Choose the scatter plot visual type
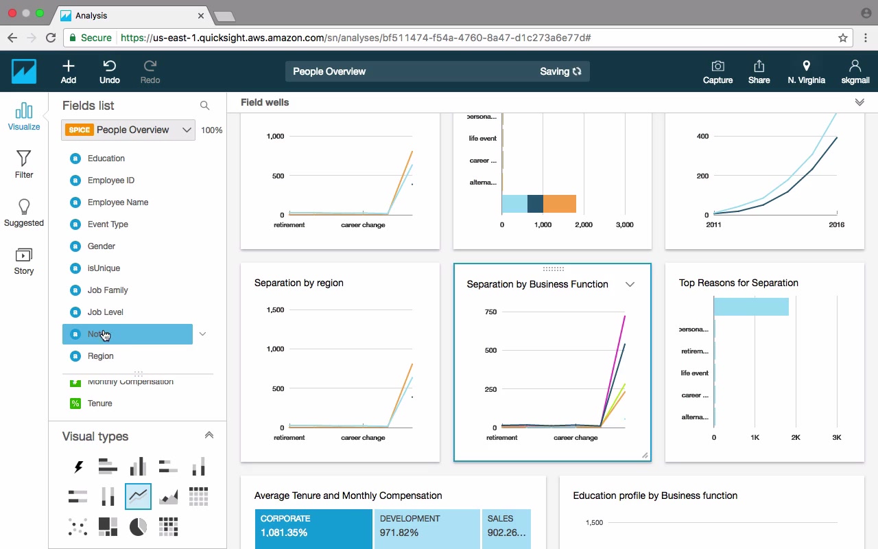This screenshot has height=549, width=878. click(x=78, y=526)
